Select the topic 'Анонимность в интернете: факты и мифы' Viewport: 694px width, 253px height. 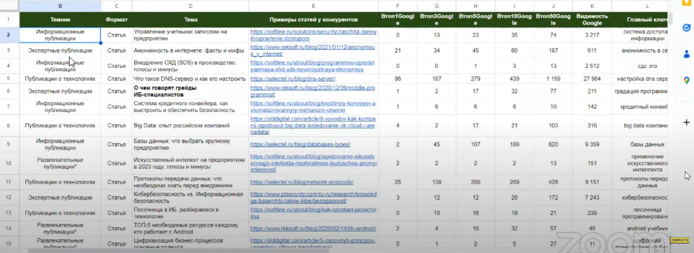191,51
